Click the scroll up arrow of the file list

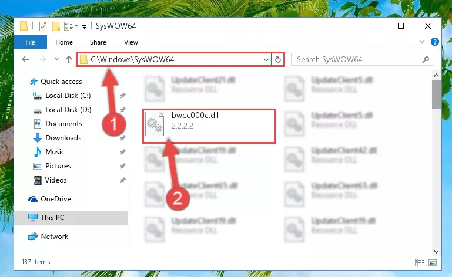coord(436,76)
